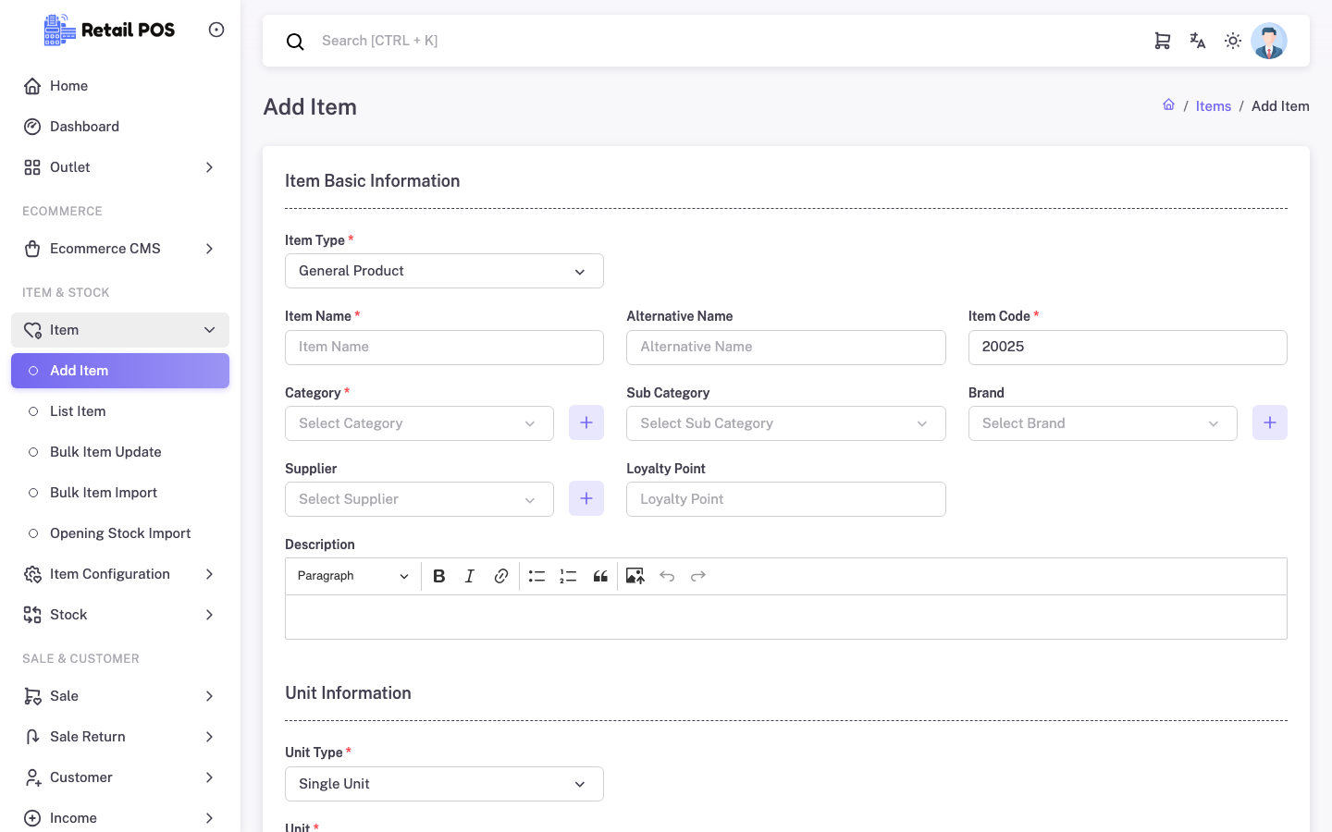
Task: Insert a link in description editor
Action: pyautogui.click(x=501, y=576)
